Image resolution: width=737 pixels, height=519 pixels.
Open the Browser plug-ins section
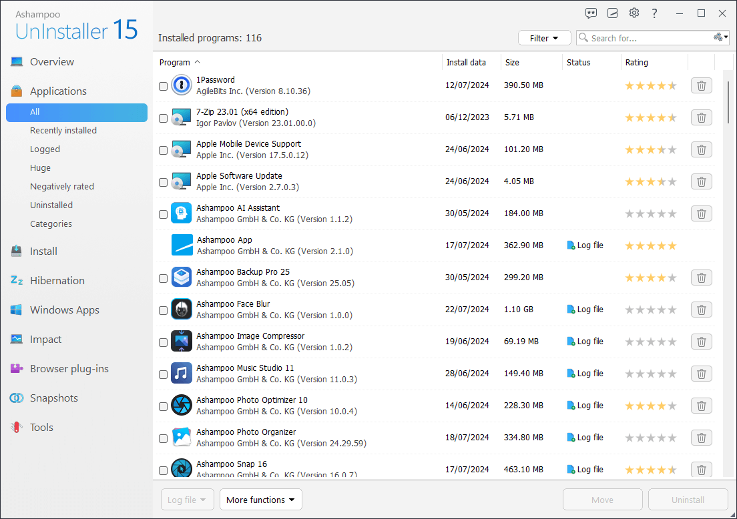[70, 368]
